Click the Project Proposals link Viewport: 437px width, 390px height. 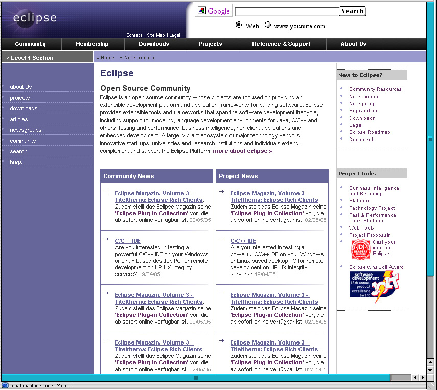[x=370, y=235]
